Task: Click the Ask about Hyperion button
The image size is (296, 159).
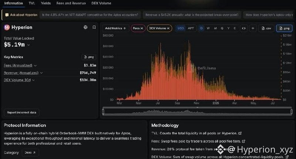Action: [x=21, y=15]
